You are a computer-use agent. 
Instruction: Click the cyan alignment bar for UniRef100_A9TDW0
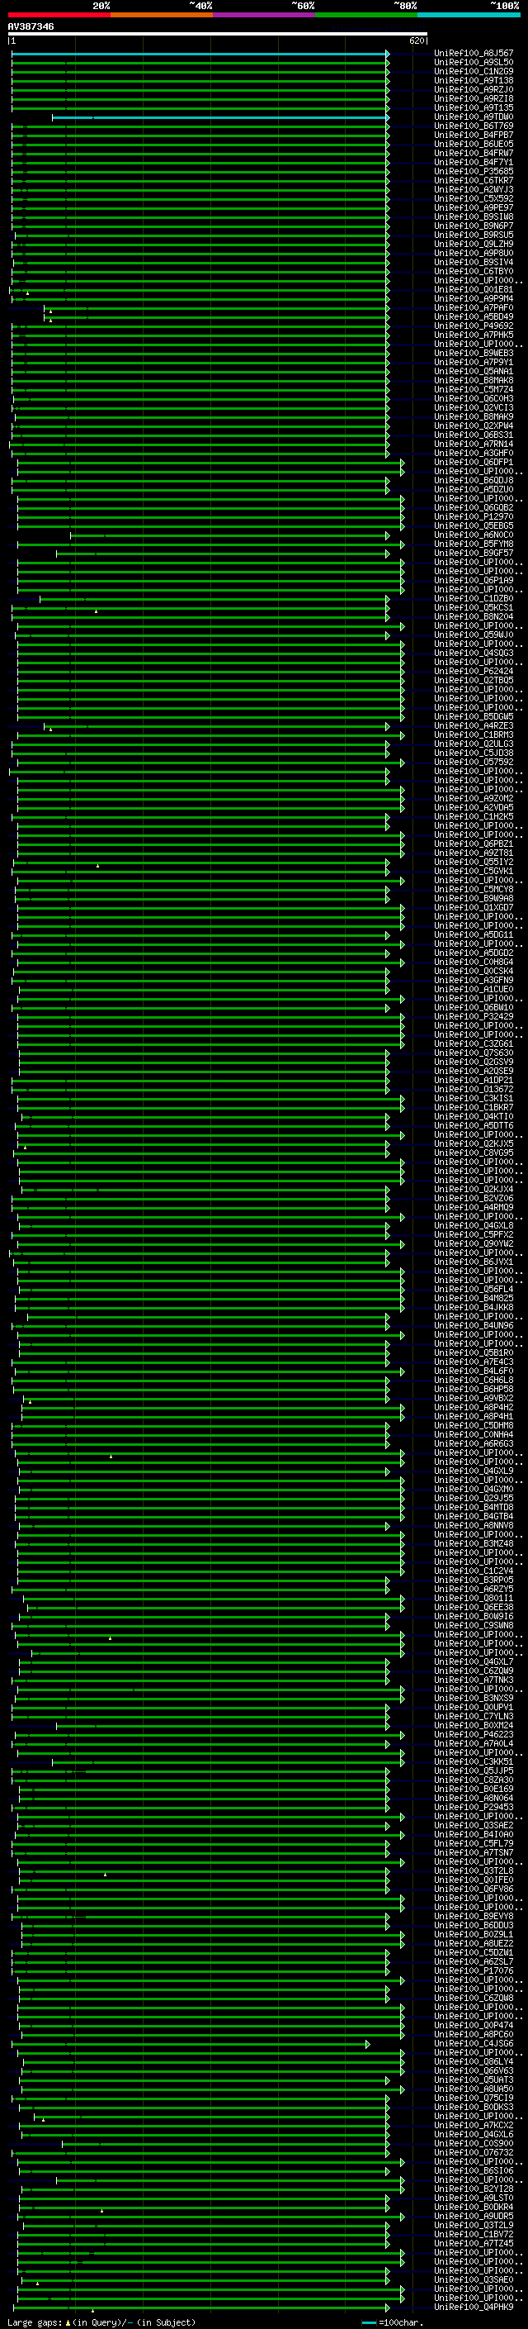(220, 117)
